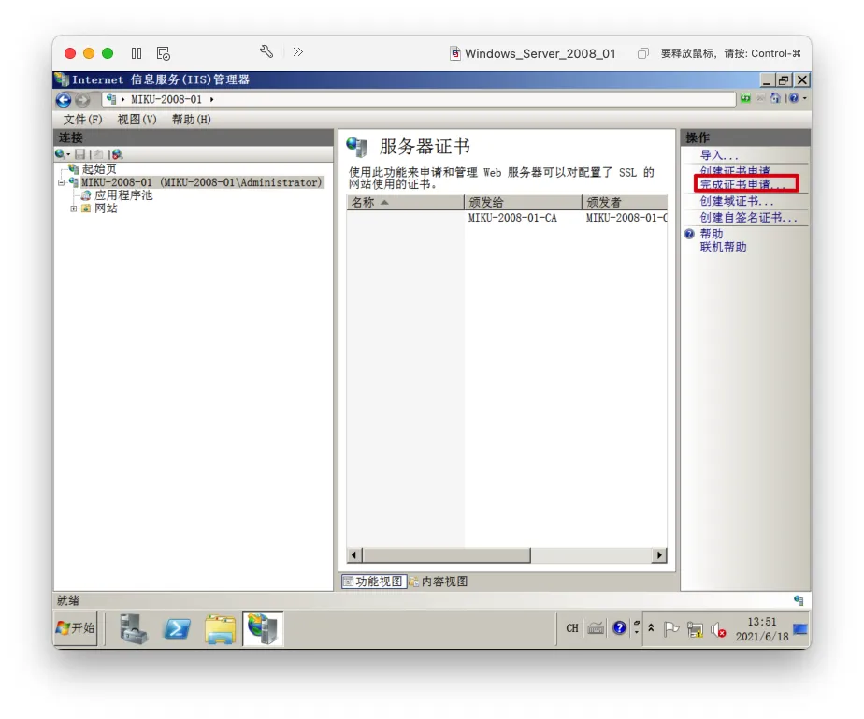The width and height of the screenshot is (864, 719).
Task: Open PowerShell from the taskbar
Action: (177, 628)
